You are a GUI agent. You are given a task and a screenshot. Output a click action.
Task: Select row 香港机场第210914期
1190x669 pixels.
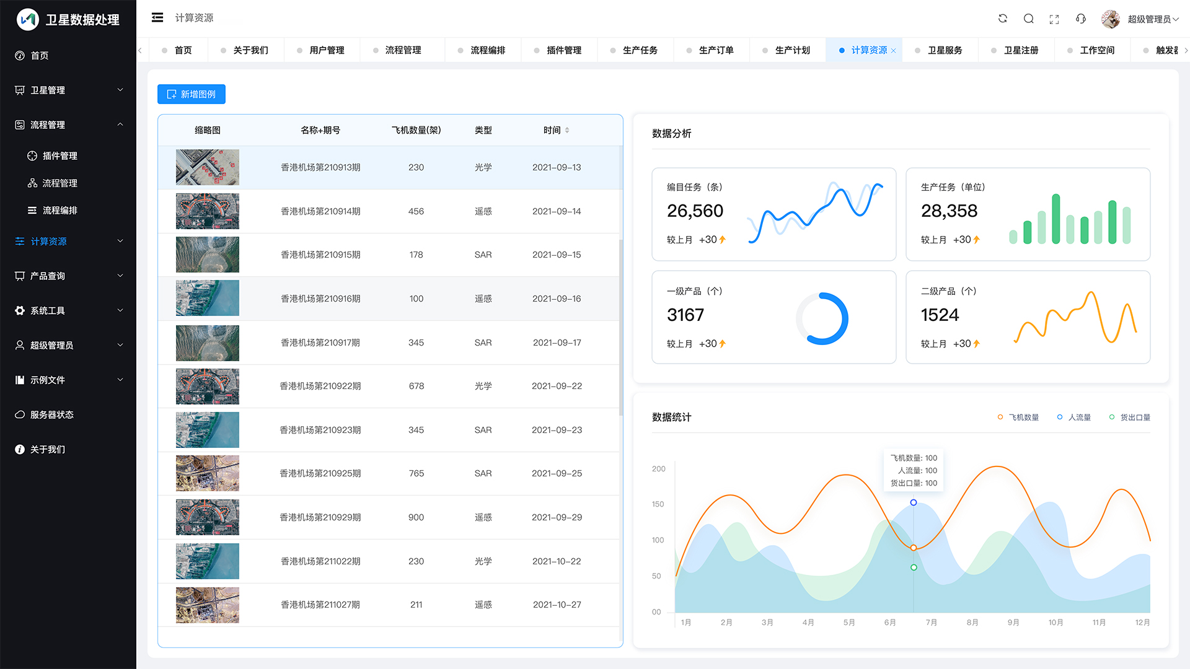(389, 211)
